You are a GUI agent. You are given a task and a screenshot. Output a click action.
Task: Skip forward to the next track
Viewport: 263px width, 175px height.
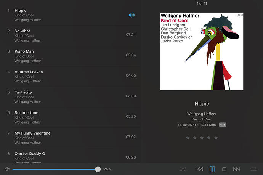236,169
